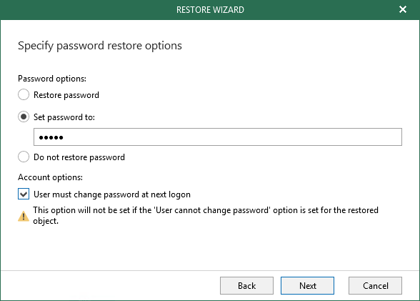Click the 'Restore password' option label text
The width and height of the screenshot is (420, 301).
click(66, 95)
